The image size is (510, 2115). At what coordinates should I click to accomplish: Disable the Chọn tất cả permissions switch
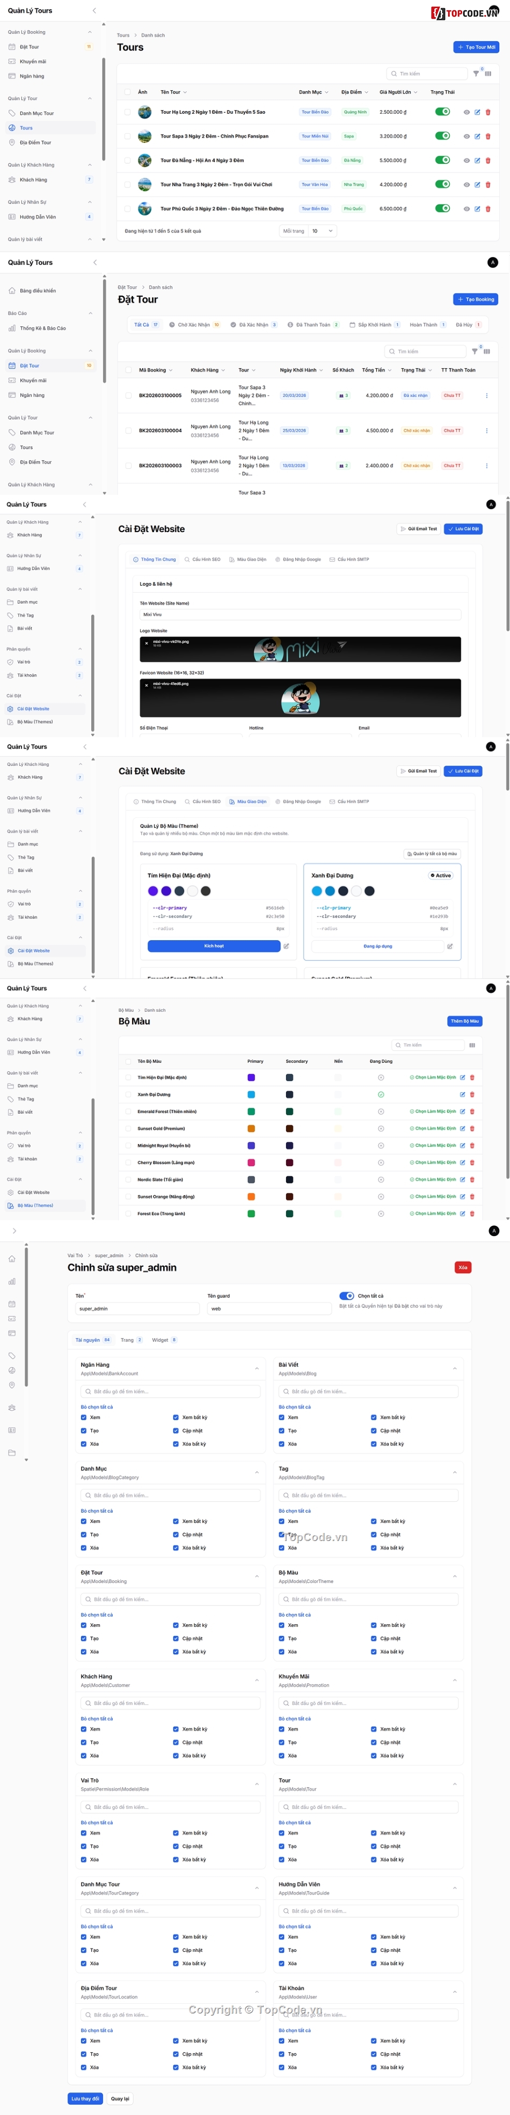[x=347, y=1296]
